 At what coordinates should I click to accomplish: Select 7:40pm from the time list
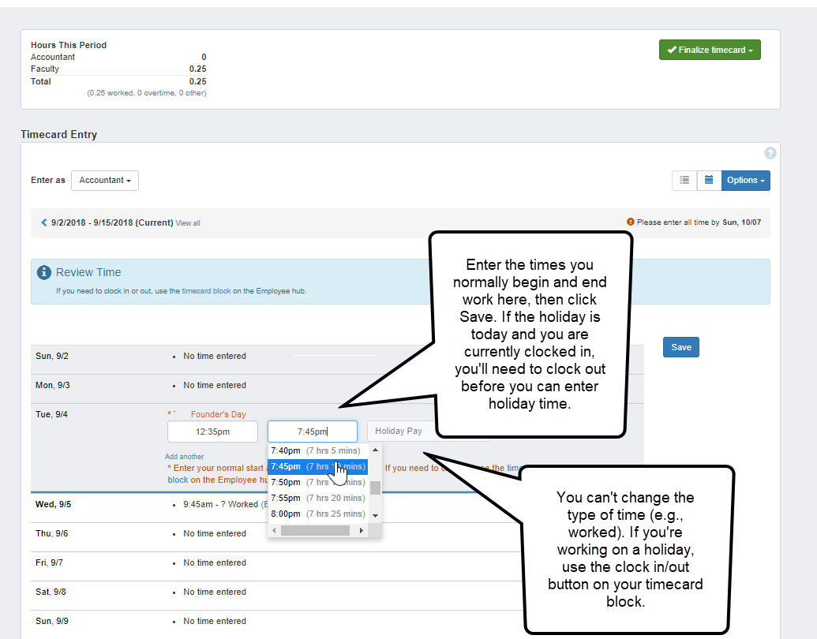318,451
